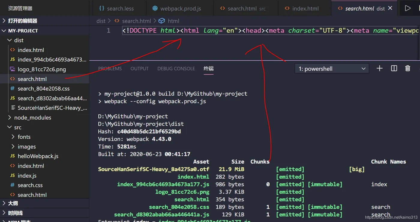
Task: Collapse the MY-PROJECT root folder
Action: click(44, 31)
